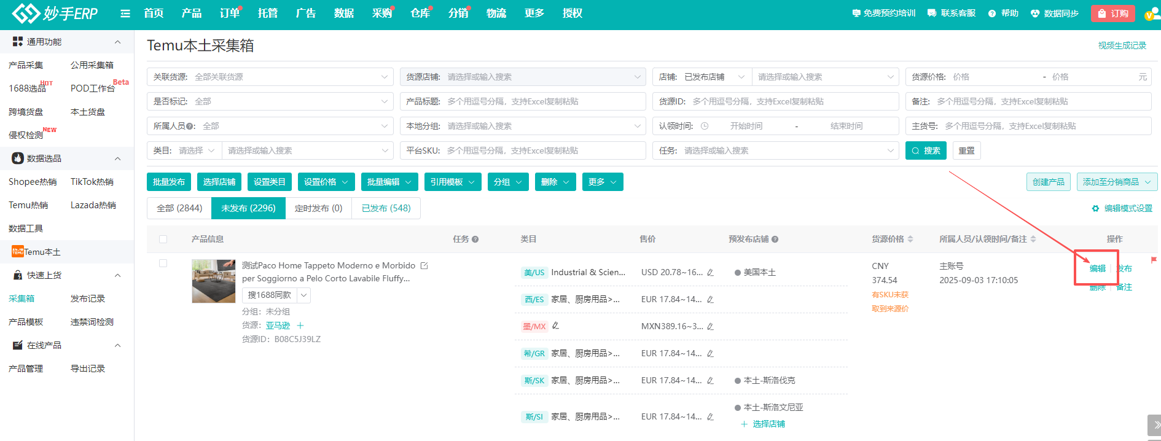Edit the 西/ES row EUR price pencil icon
The height and width of the screenshot is (441, 1161).
[710, 300]
